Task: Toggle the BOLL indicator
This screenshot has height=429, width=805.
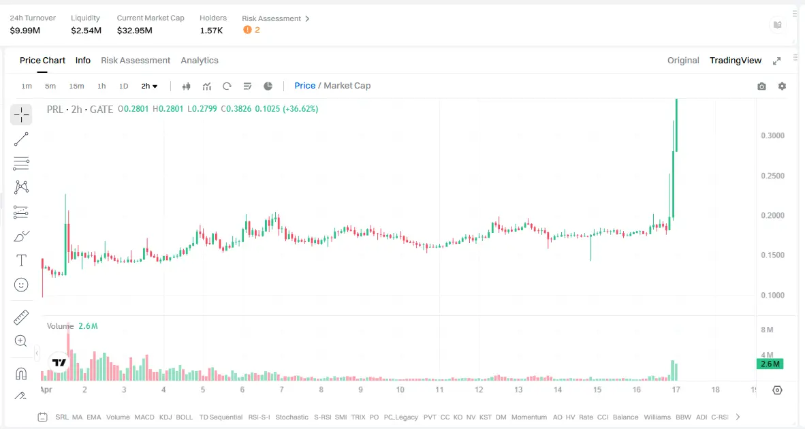Action: [183, 417]
